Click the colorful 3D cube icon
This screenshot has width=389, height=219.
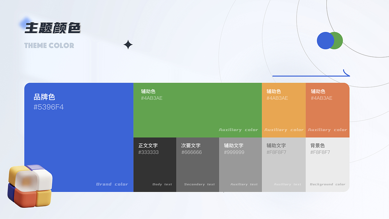[30, 186]
